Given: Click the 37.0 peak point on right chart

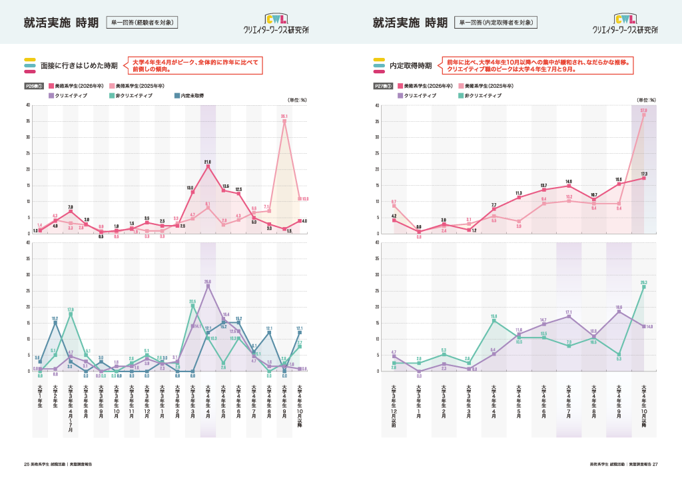Looking at the screenshot, I should point(644,115).
